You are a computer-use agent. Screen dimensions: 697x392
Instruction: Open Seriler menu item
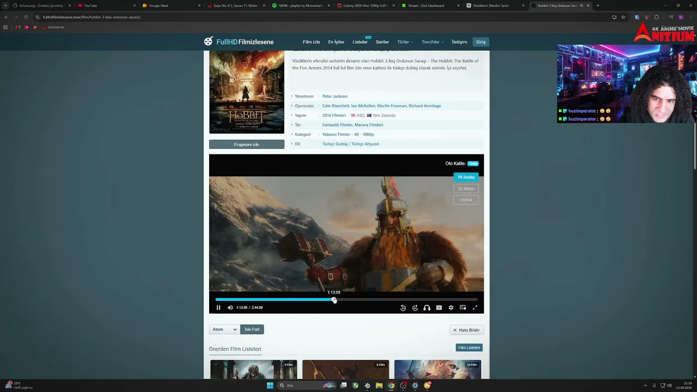tap(382, 42)
